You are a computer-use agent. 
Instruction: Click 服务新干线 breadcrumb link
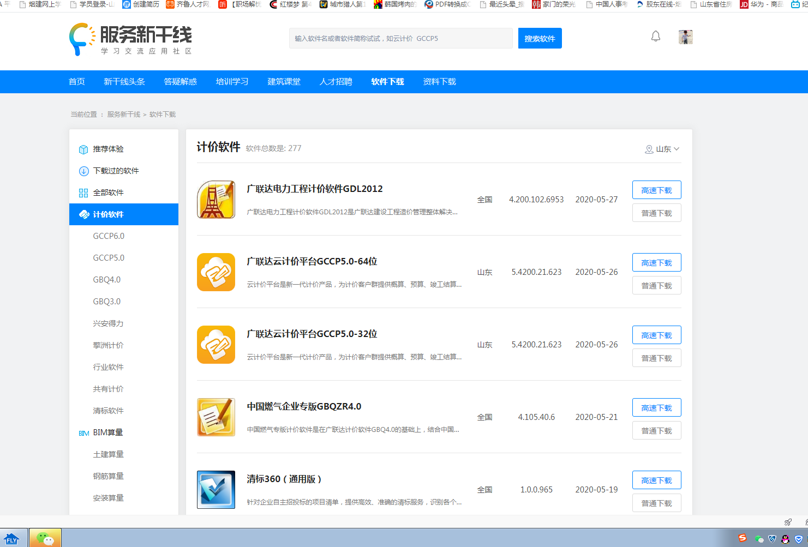pyautogui.click(x=124, y=115)
